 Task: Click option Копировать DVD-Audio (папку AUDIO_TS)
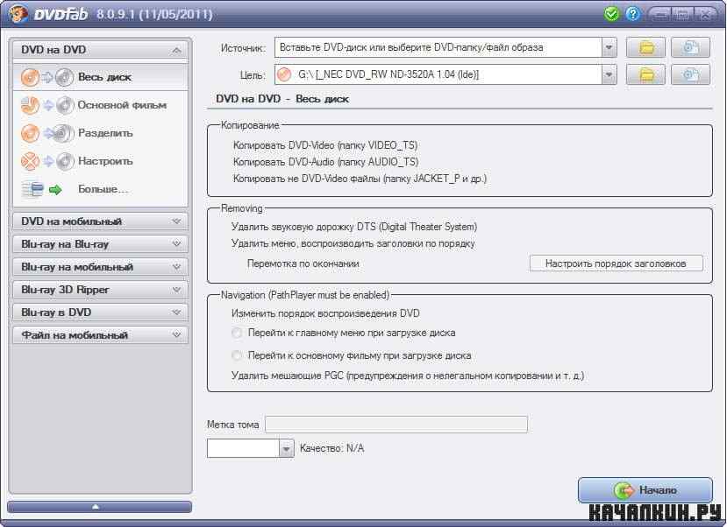[x=325, y=162]
